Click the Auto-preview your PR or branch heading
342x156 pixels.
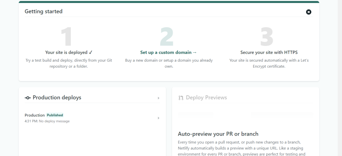(218, 134)
